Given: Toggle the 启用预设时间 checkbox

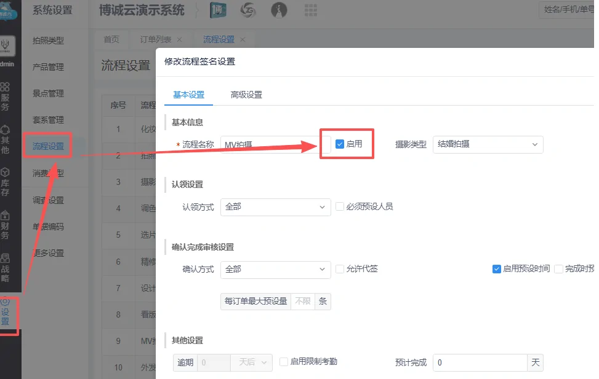Looking at the screenshot, I should [496, 269].
